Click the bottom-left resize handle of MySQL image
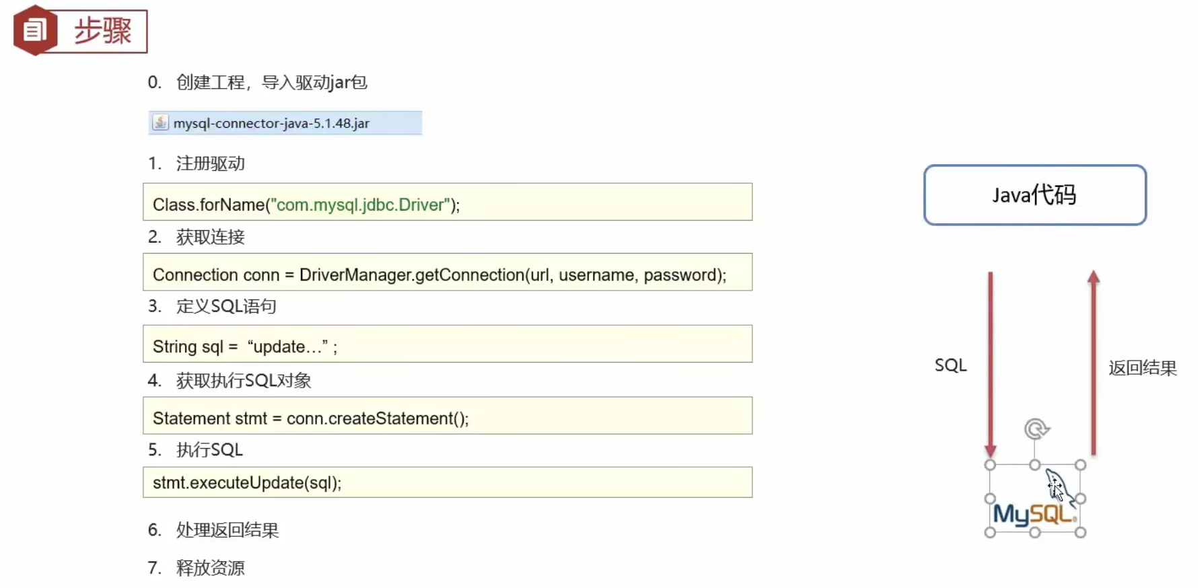Viewport: 1198px width, 588px height. tap(990, 533)
